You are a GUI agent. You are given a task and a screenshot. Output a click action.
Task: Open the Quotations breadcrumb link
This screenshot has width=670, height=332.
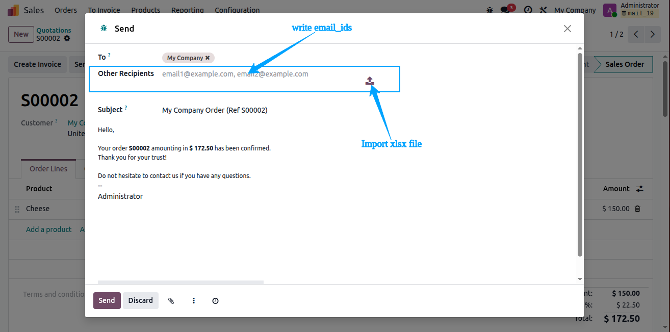click(54, 31)
